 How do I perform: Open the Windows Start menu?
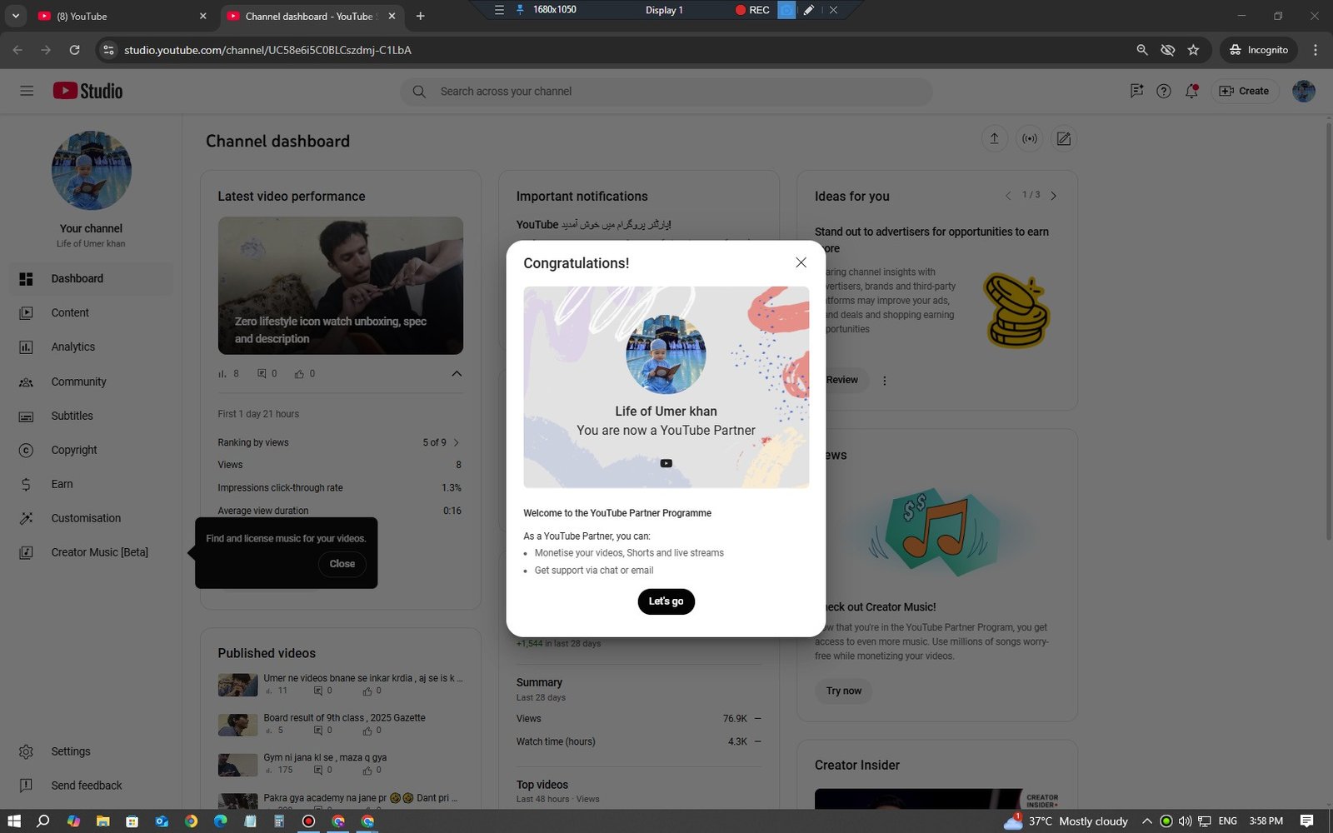(x=14, y=821)
